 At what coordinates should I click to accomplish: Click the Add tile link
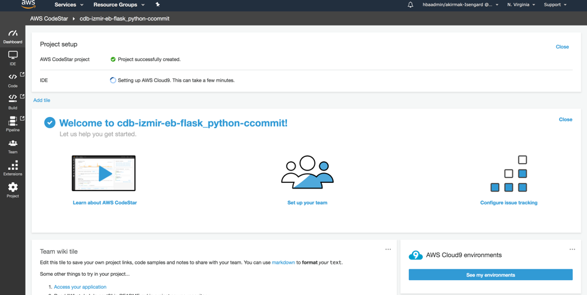[x=42, y=100]
